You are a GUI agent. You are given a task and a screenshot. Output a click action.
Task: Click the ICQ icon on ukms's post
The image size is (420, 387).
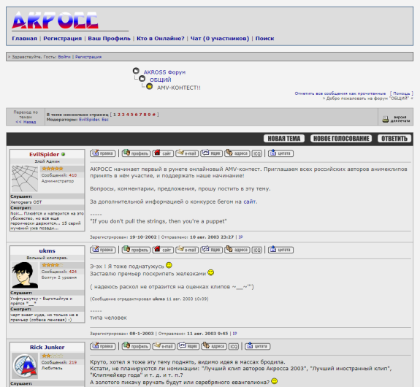(x=257, y=250)
